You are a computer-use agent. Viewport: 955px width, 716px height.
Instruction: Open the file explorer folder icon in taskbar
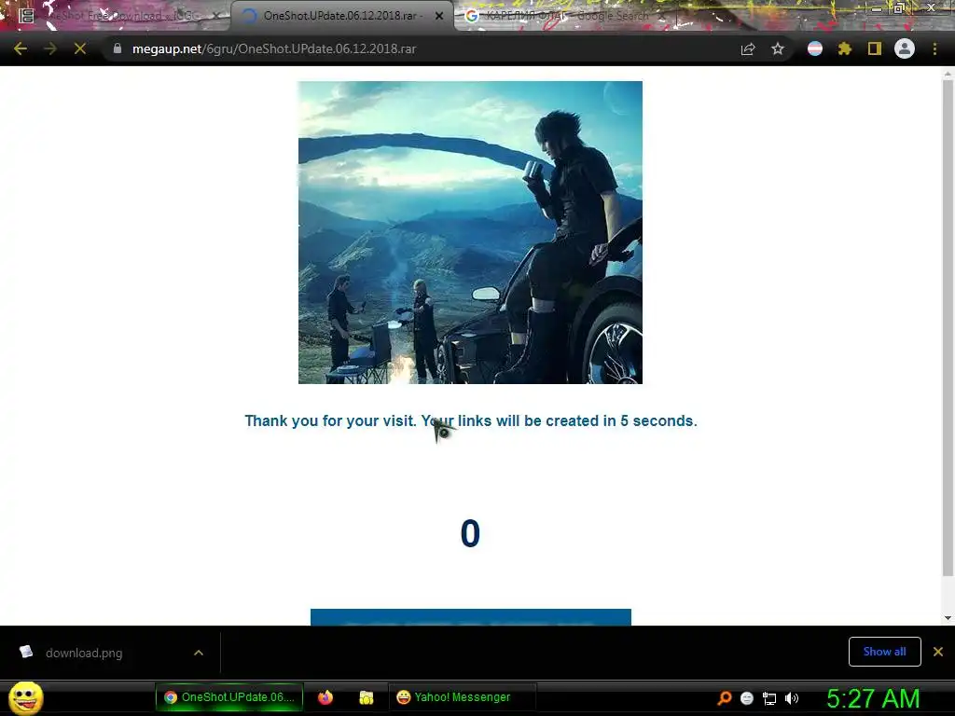pyautogui.click(x=366, y=697)
